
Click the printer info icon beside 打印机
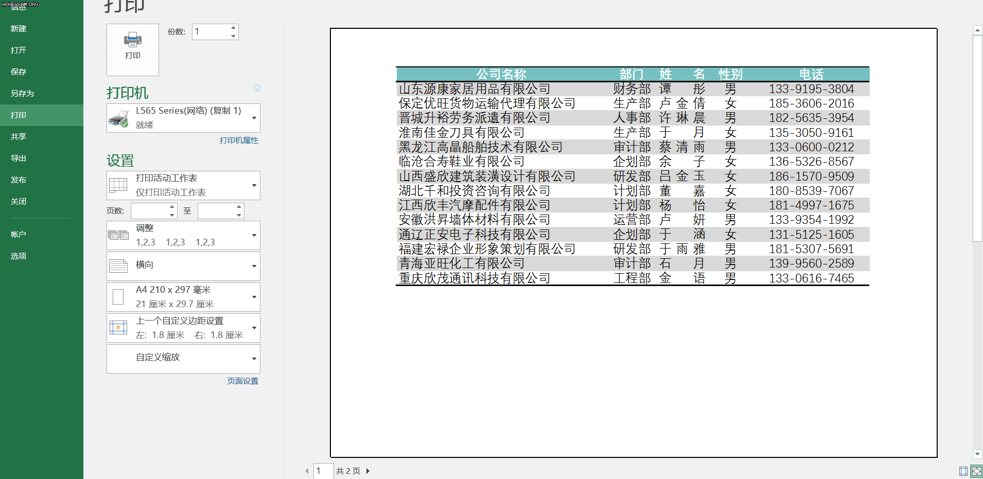pyautogui.click(x=257, y=88)
